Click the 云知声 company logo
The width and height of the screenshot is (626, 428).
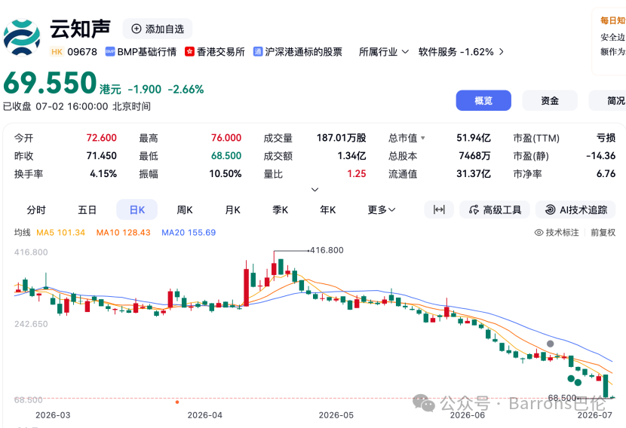click(22, 38)
